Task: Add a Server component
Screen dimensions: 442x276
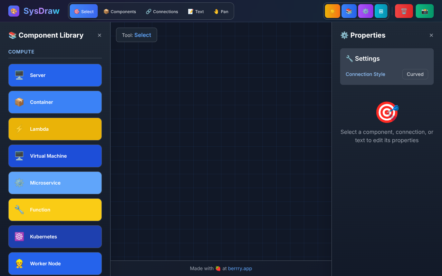Action: click(55, 75)
